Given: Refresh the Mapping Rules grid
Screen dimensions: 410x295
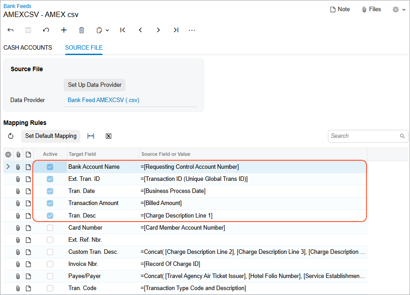Looking at the screenshot, I should pyautogui.click(x=11, y=136).
